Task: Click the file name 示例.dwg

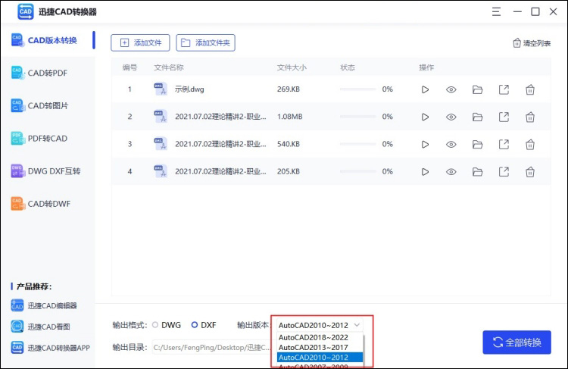Action: coord(189,89)
